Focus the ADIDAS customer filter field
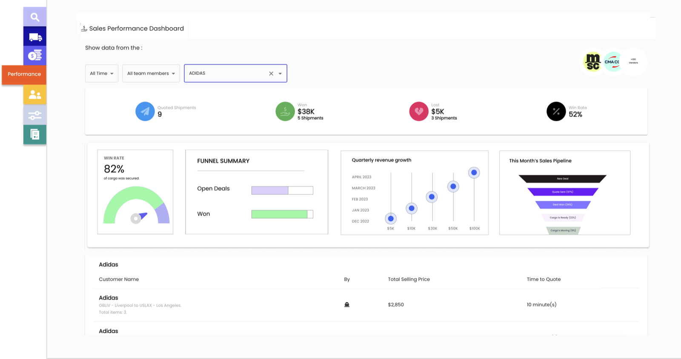The height and width of the screenshot is (359, 681). [235, 73]
